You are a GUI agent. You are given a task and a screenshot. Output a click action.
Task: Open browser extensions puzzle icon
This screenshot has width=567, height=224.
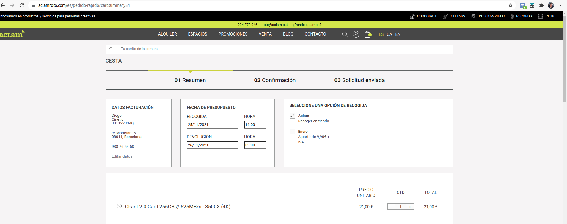pos(541,5)
